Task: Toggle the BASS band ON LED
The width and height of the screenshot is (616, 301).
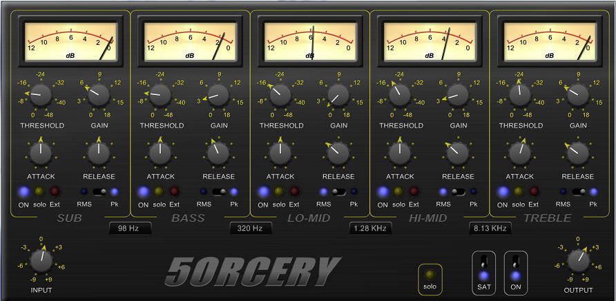Action: (x=144, y=191)
